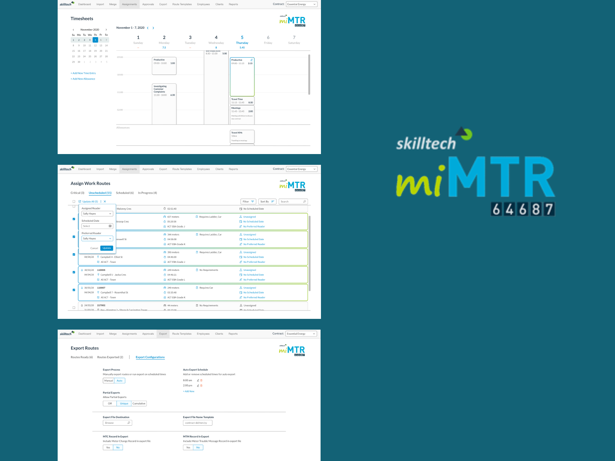615x461 pixels.
Task: Click the clipboard icon beside Requires Car
Action: [x=197, y=288]
